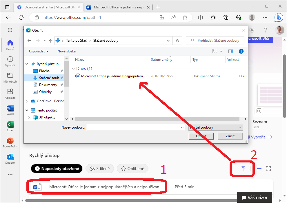Switch to the Domovská stránka browser tab
Viewport: 287px width, 203px height.
(x=49, y=7)
